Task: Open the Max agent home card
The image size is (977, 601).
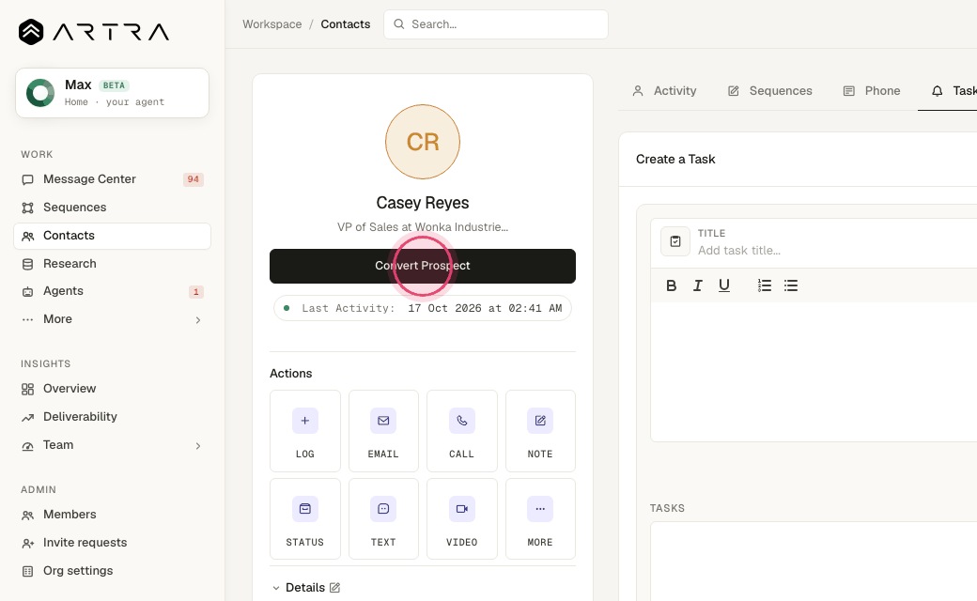Action: tap(112, 93)
